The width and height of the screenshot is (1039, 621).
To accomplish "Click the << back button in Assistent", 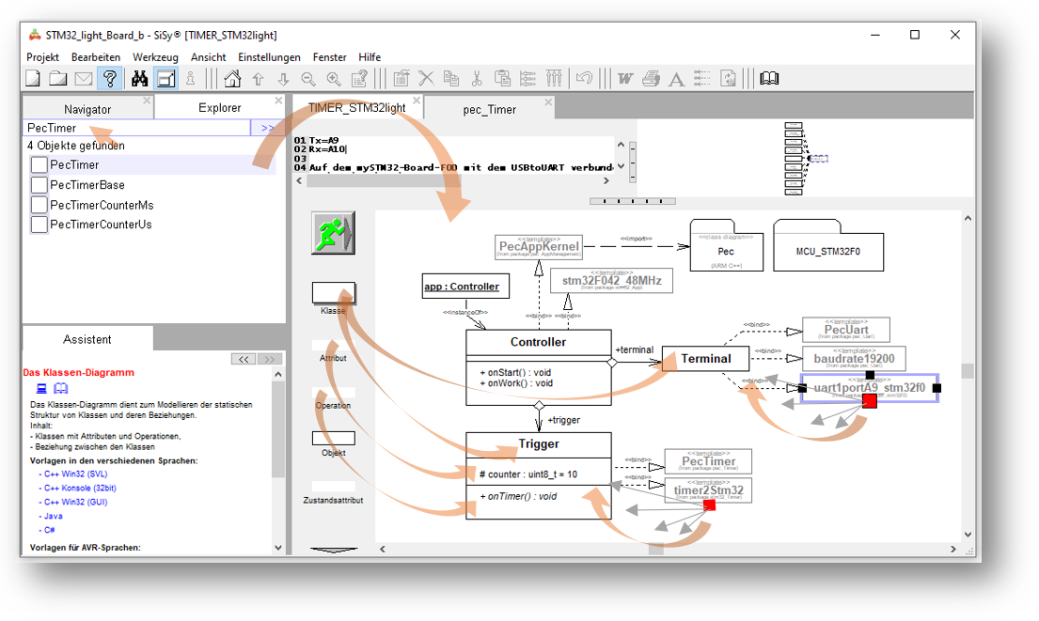I will point(244,359).
